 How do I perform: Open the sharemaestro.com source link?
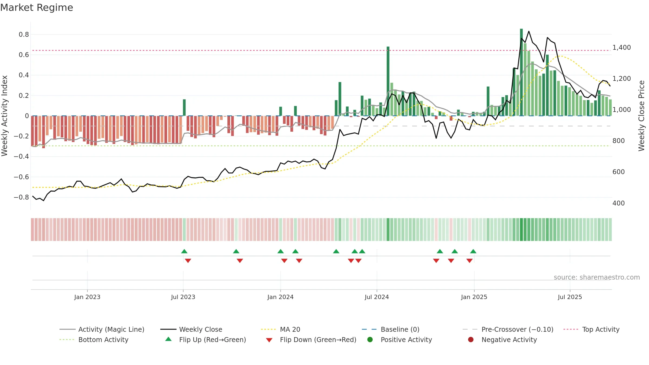tap(597, 277)
